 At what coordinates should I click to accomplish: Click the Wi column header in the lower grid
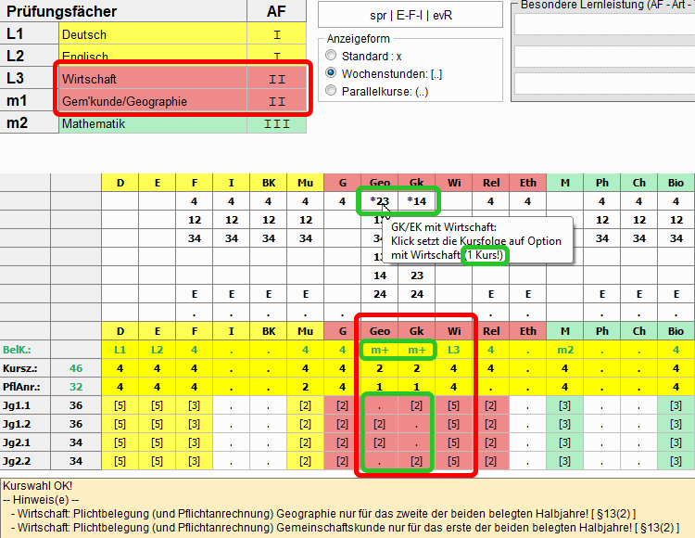tap(453, 331)
